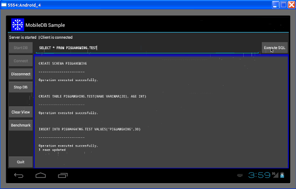The height and width of the screenshot is (189, 296).
Task: Click the Start DB button
Action: click(x=21, y=48)
